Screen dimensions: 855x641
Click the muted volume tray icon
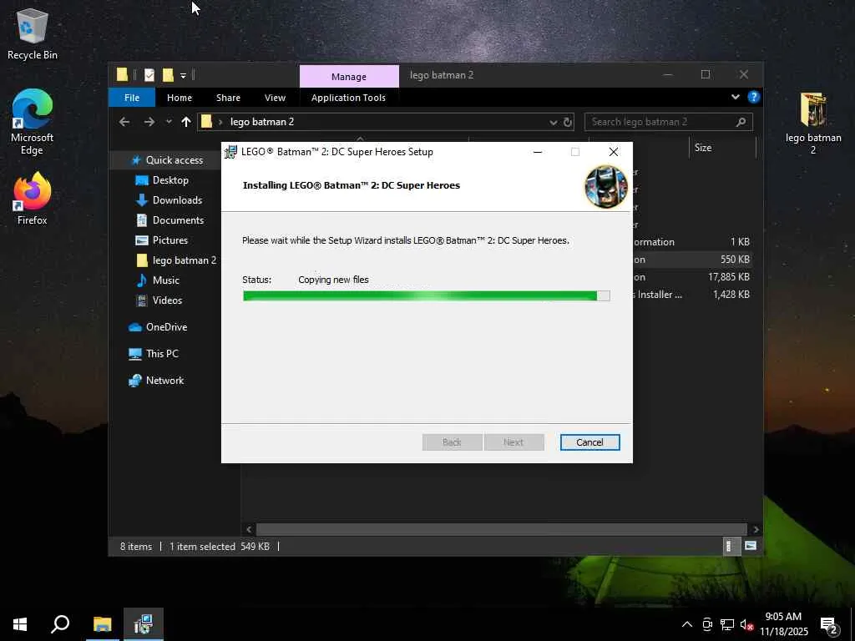click(x=746, y=624)
